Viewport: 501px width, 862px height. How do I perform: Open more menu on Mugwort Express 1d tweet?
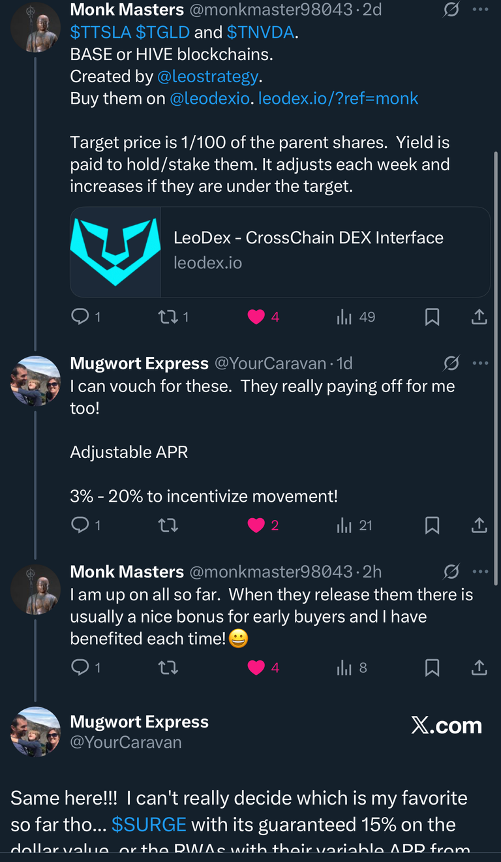pyautogui.click(x=480, y=363)
